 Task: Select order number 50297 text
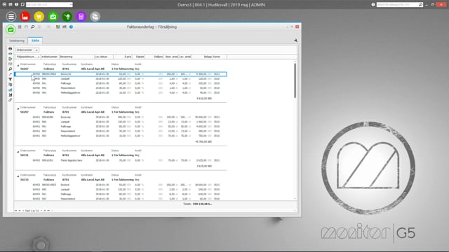click(x=25, y=112)
